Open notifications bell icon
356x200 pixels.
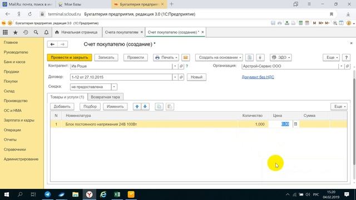coord(46,32)
